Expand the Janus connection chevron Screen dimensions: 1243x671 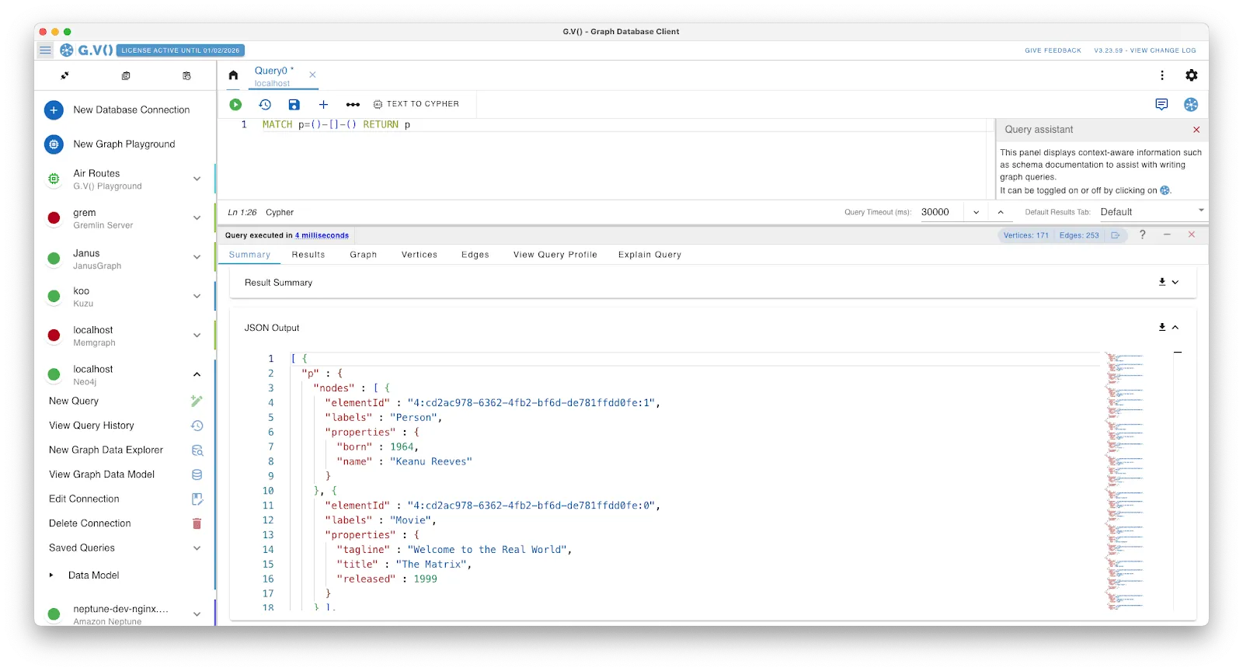coord(197,257)
